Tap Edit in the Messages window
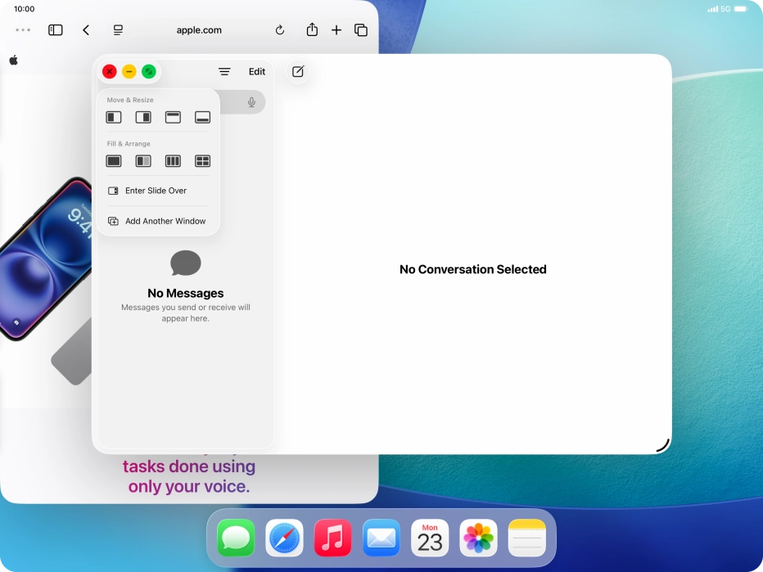 [257, 71]
